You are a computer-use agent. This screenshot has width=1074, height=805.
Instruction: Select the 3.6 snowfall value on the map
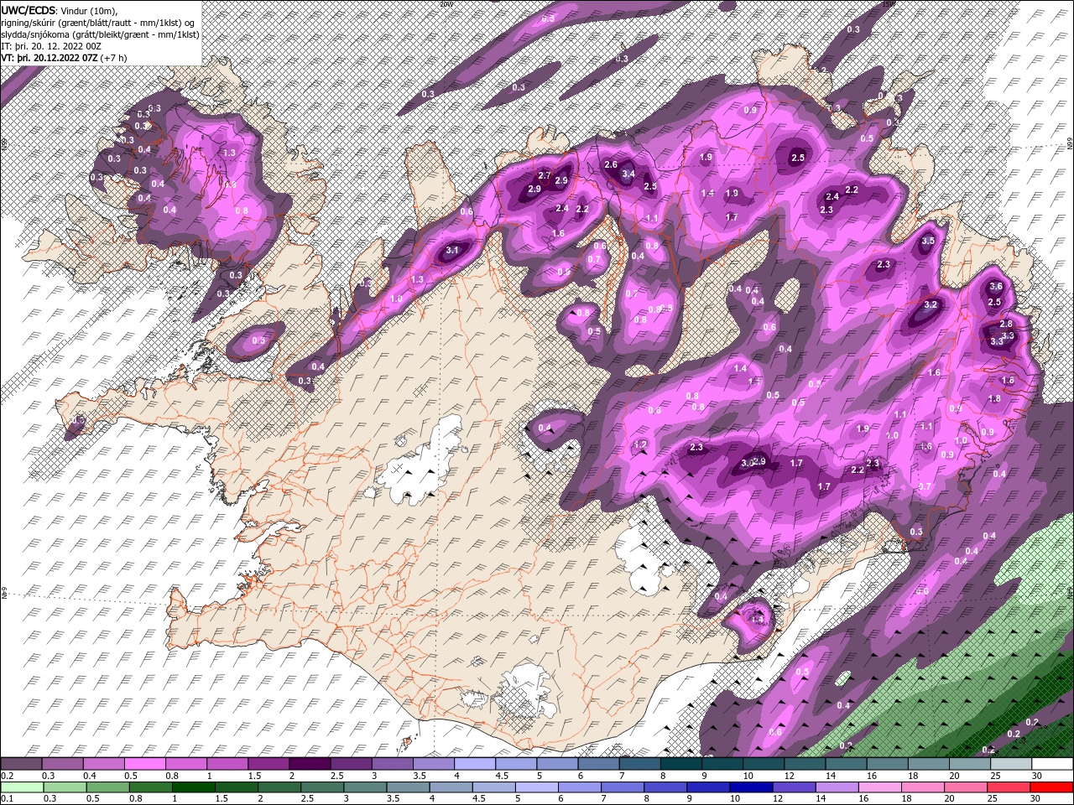[996, 286]
